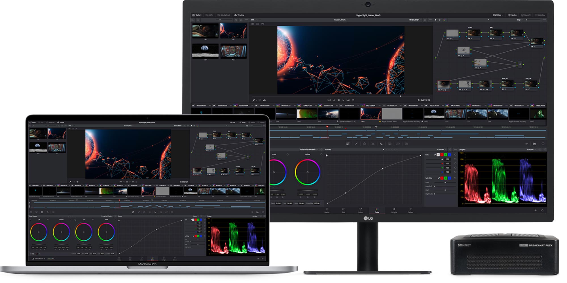Jump to first frame on monitor viewer

coord(329,100)
